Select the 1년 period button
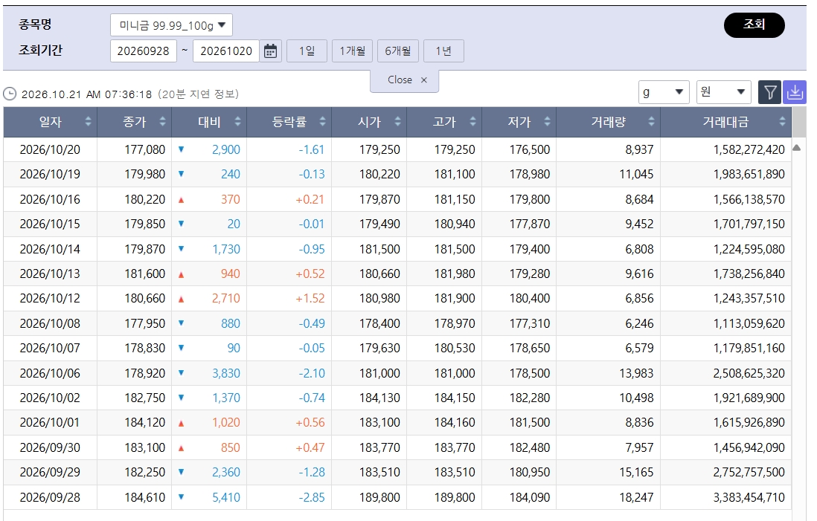This screenshot has height=521, width=817. 443,51
